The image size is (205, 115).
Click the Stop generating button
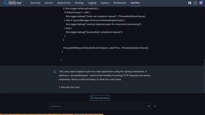[100, 98]
